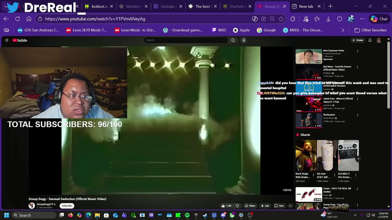The image size is (392, 220).
Task: Click the browser address bar URL
Action: click(95, 19)
